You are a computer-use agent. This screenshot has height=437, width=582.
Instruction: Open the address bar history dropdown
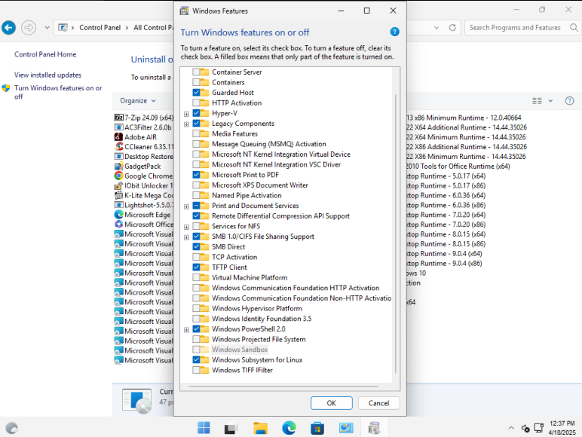tap(436, 27)
